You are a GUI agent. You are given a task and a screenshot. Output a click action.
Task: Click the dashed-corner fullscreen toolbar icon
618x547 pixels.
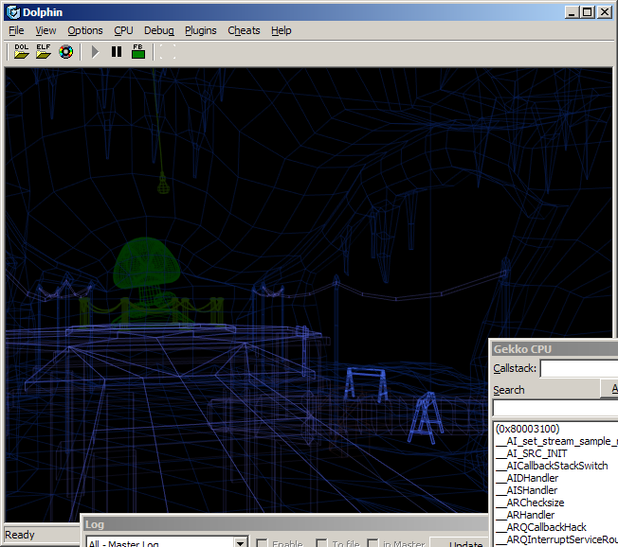(x=168, y=51)
